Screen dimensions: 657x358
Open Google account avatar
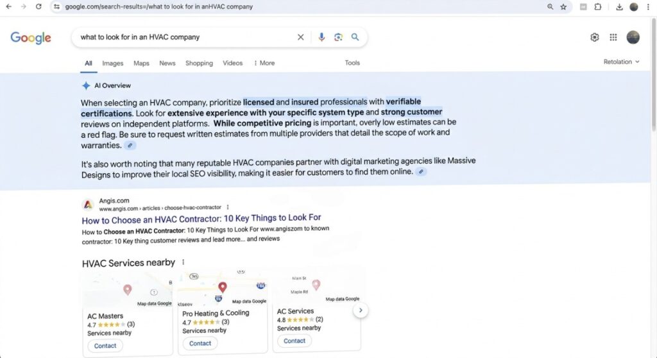tap(633, 37)
